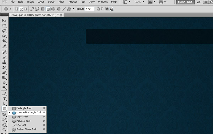Select the Quick Selection tool
Image resolution: width=213 pixels, height=134 pixels.
[4, 36]
